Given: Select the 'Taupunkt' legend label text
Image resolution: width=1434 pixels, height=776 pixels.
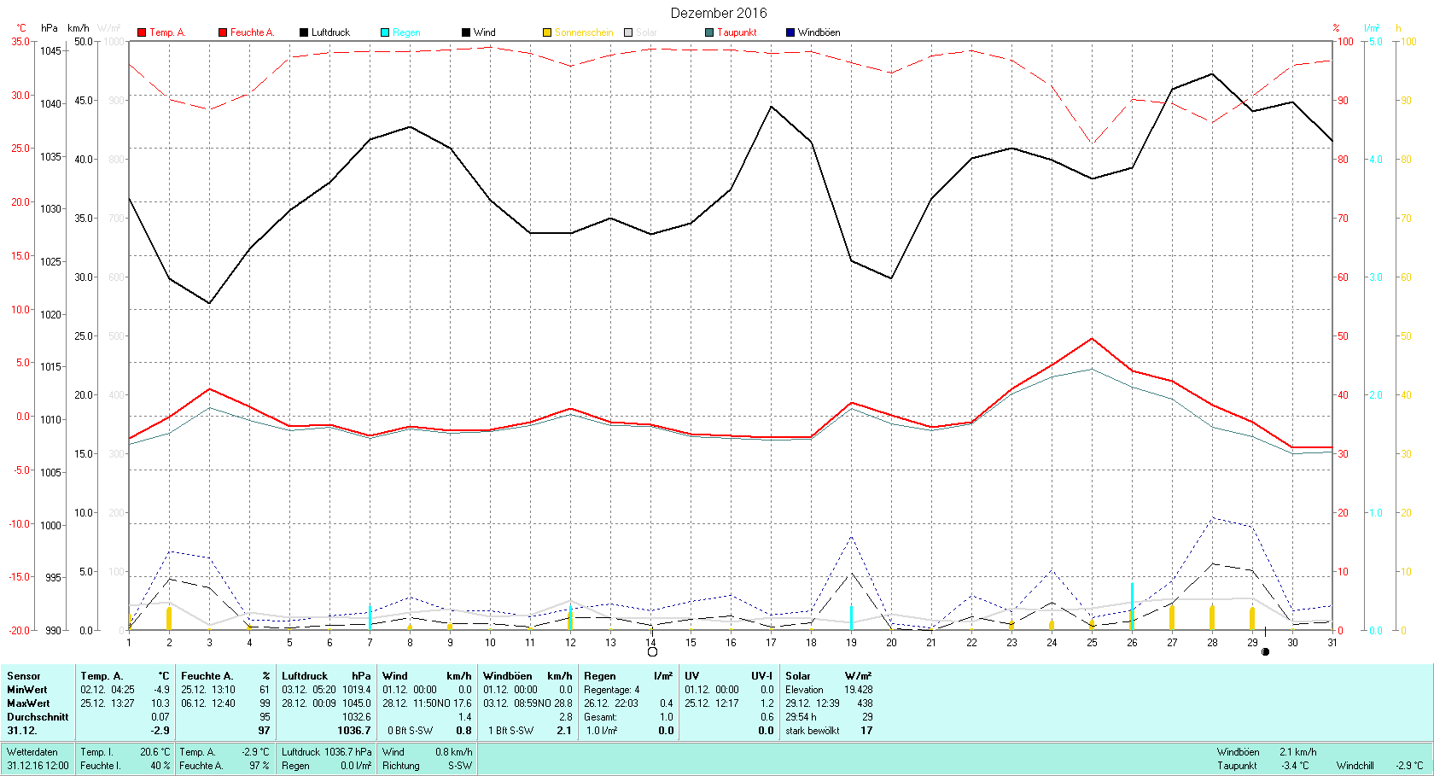Looking at the screenshot, I should coord(737,32).
